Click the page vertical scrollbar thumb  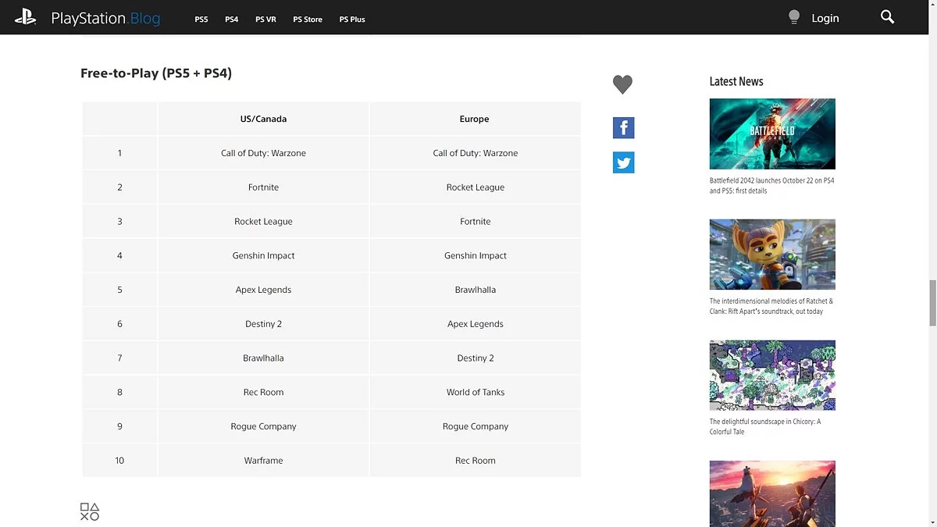click(x=932, y=302)
